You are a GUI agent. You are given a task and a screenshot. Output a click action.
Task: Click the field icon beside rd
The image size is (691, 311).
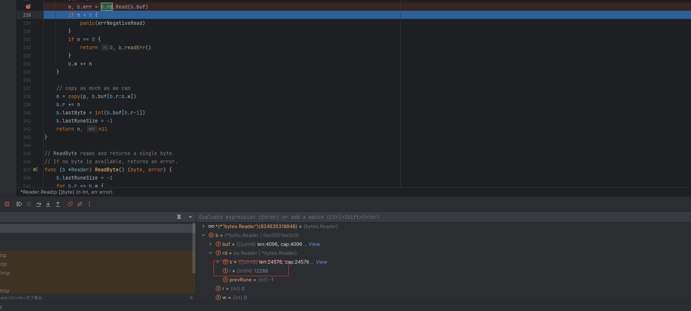218,253
